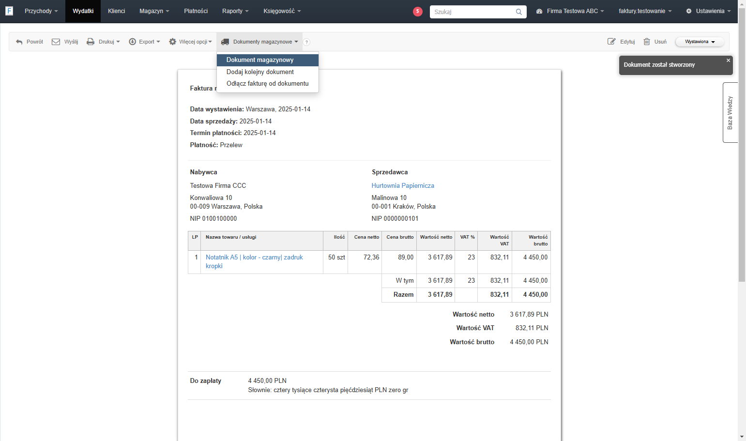The image size is (746, 441).
Task: Go to the Wydatki tab
Action: pyautogui.click(x=83, y=11)
